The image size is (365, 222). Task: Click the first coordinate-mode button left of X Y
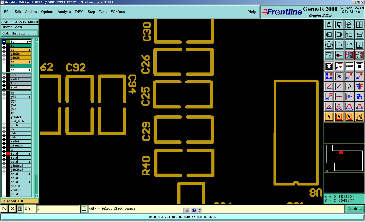click(4, 209)
